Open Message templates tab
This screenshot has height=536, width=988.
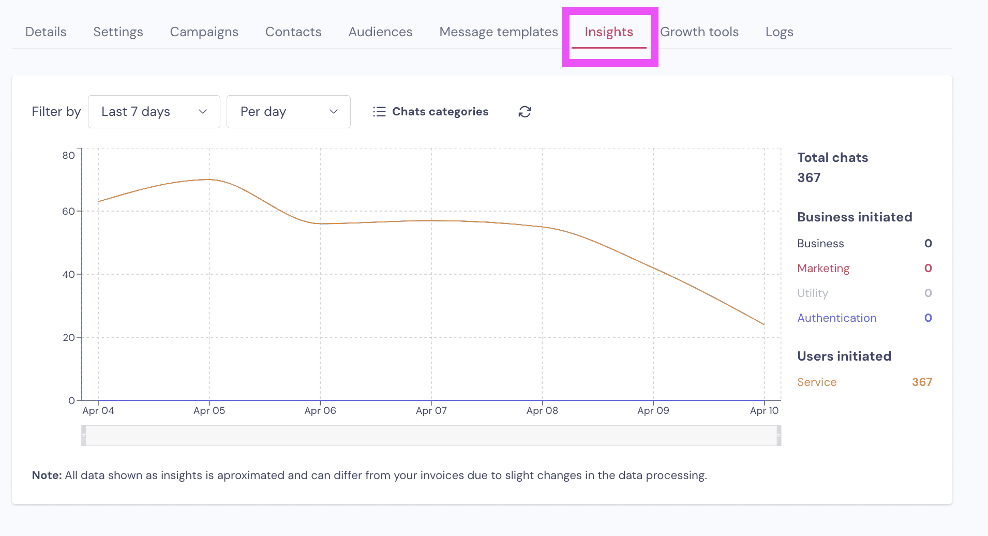[x=498, y=32]
